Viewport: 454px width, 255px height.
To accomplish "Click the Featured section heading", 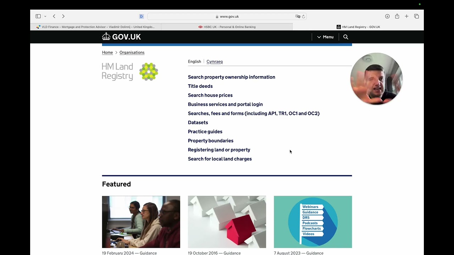I will pyautogui.click(x=116, y=184).
